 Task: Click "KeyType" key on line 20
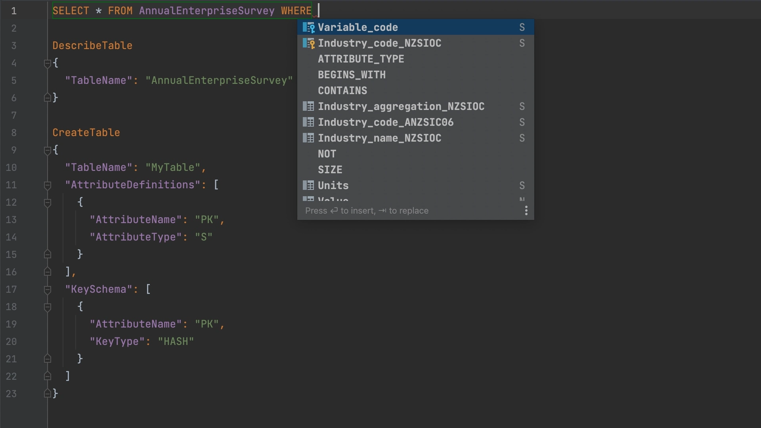coord(117,341)
